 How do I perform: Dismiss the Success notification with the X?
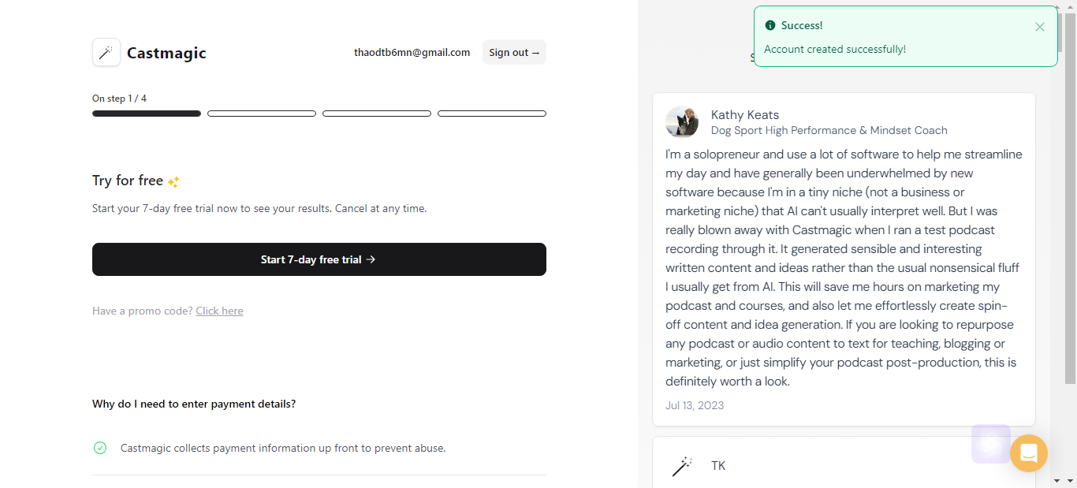tap(1040, 27)
